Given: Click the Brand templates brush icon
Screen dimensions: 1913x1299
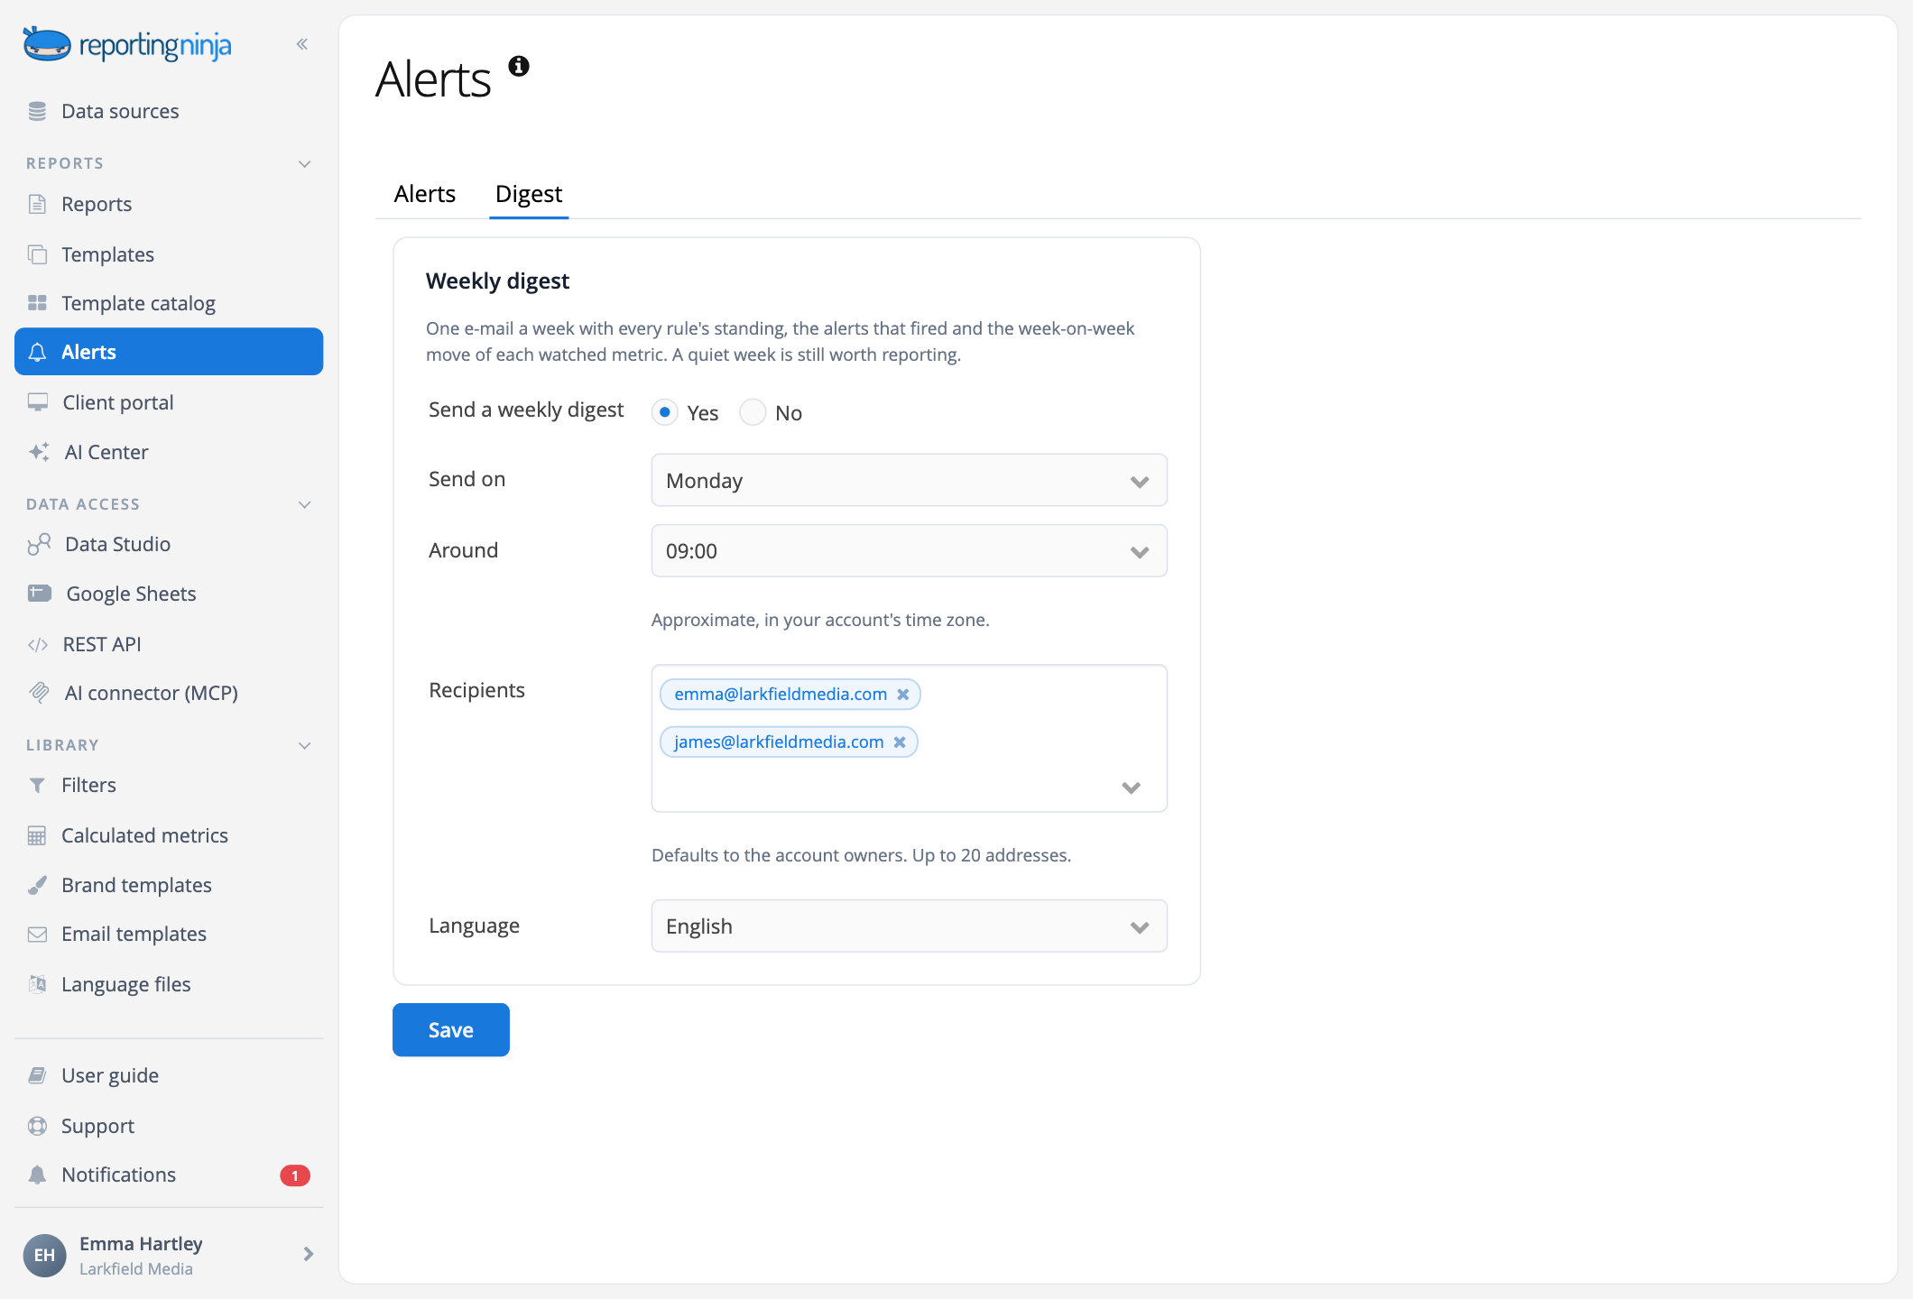Looking at the screenshot, I should 37,885.
